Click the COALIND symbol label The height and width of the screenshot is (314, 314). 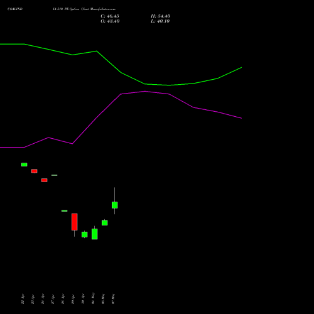15,9
